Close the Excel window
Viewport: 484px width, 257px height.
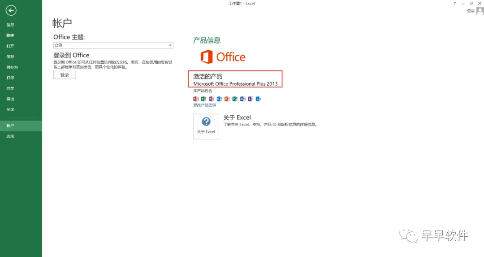tap(480, 4)
